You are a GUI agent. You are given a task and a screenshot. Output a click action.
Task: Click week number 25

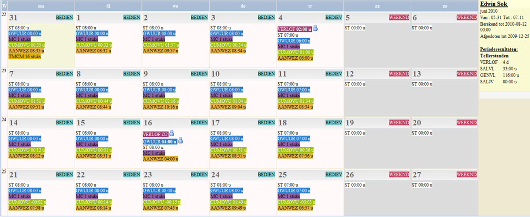tap(4, 172)
